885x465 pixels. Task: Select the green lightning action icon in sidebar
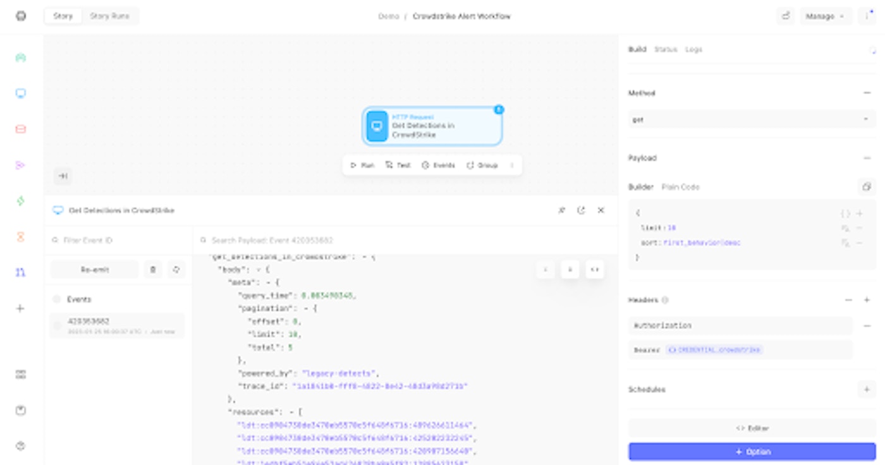pos(21,201)
